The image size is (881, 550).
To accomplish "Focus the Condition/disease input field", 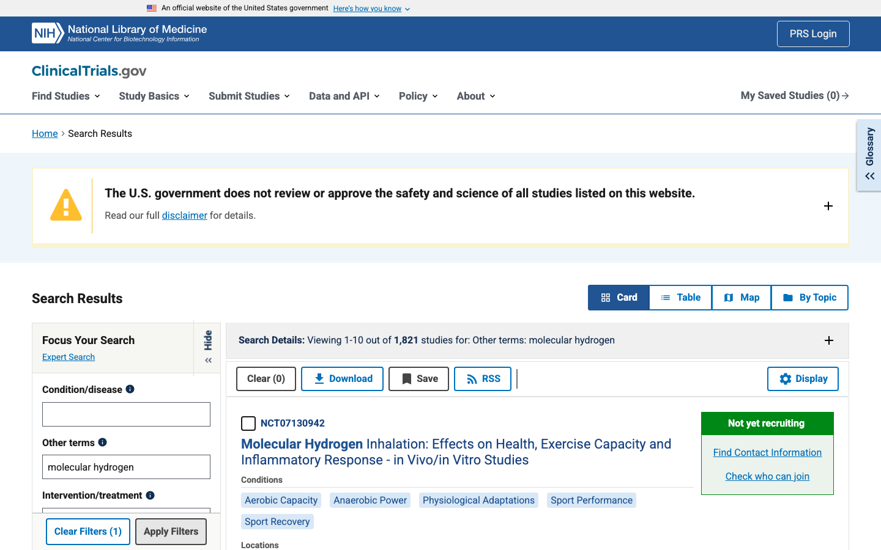I will [126, 414].
